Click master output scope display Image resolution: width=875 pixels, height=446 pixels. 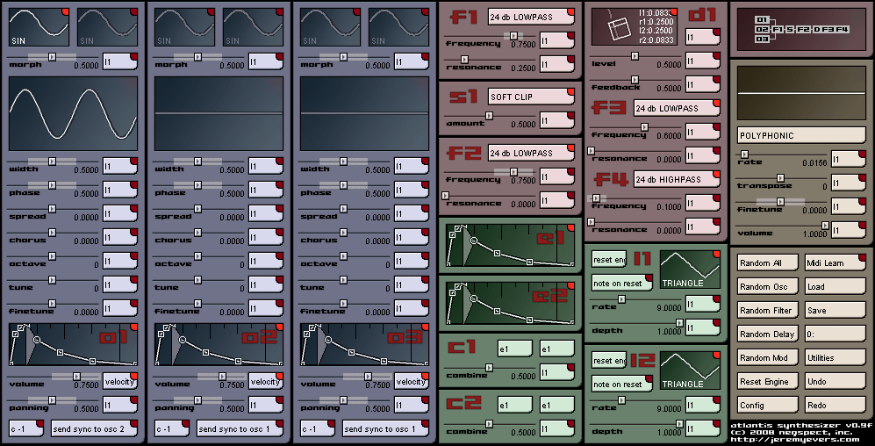click(x=801, y=94)
